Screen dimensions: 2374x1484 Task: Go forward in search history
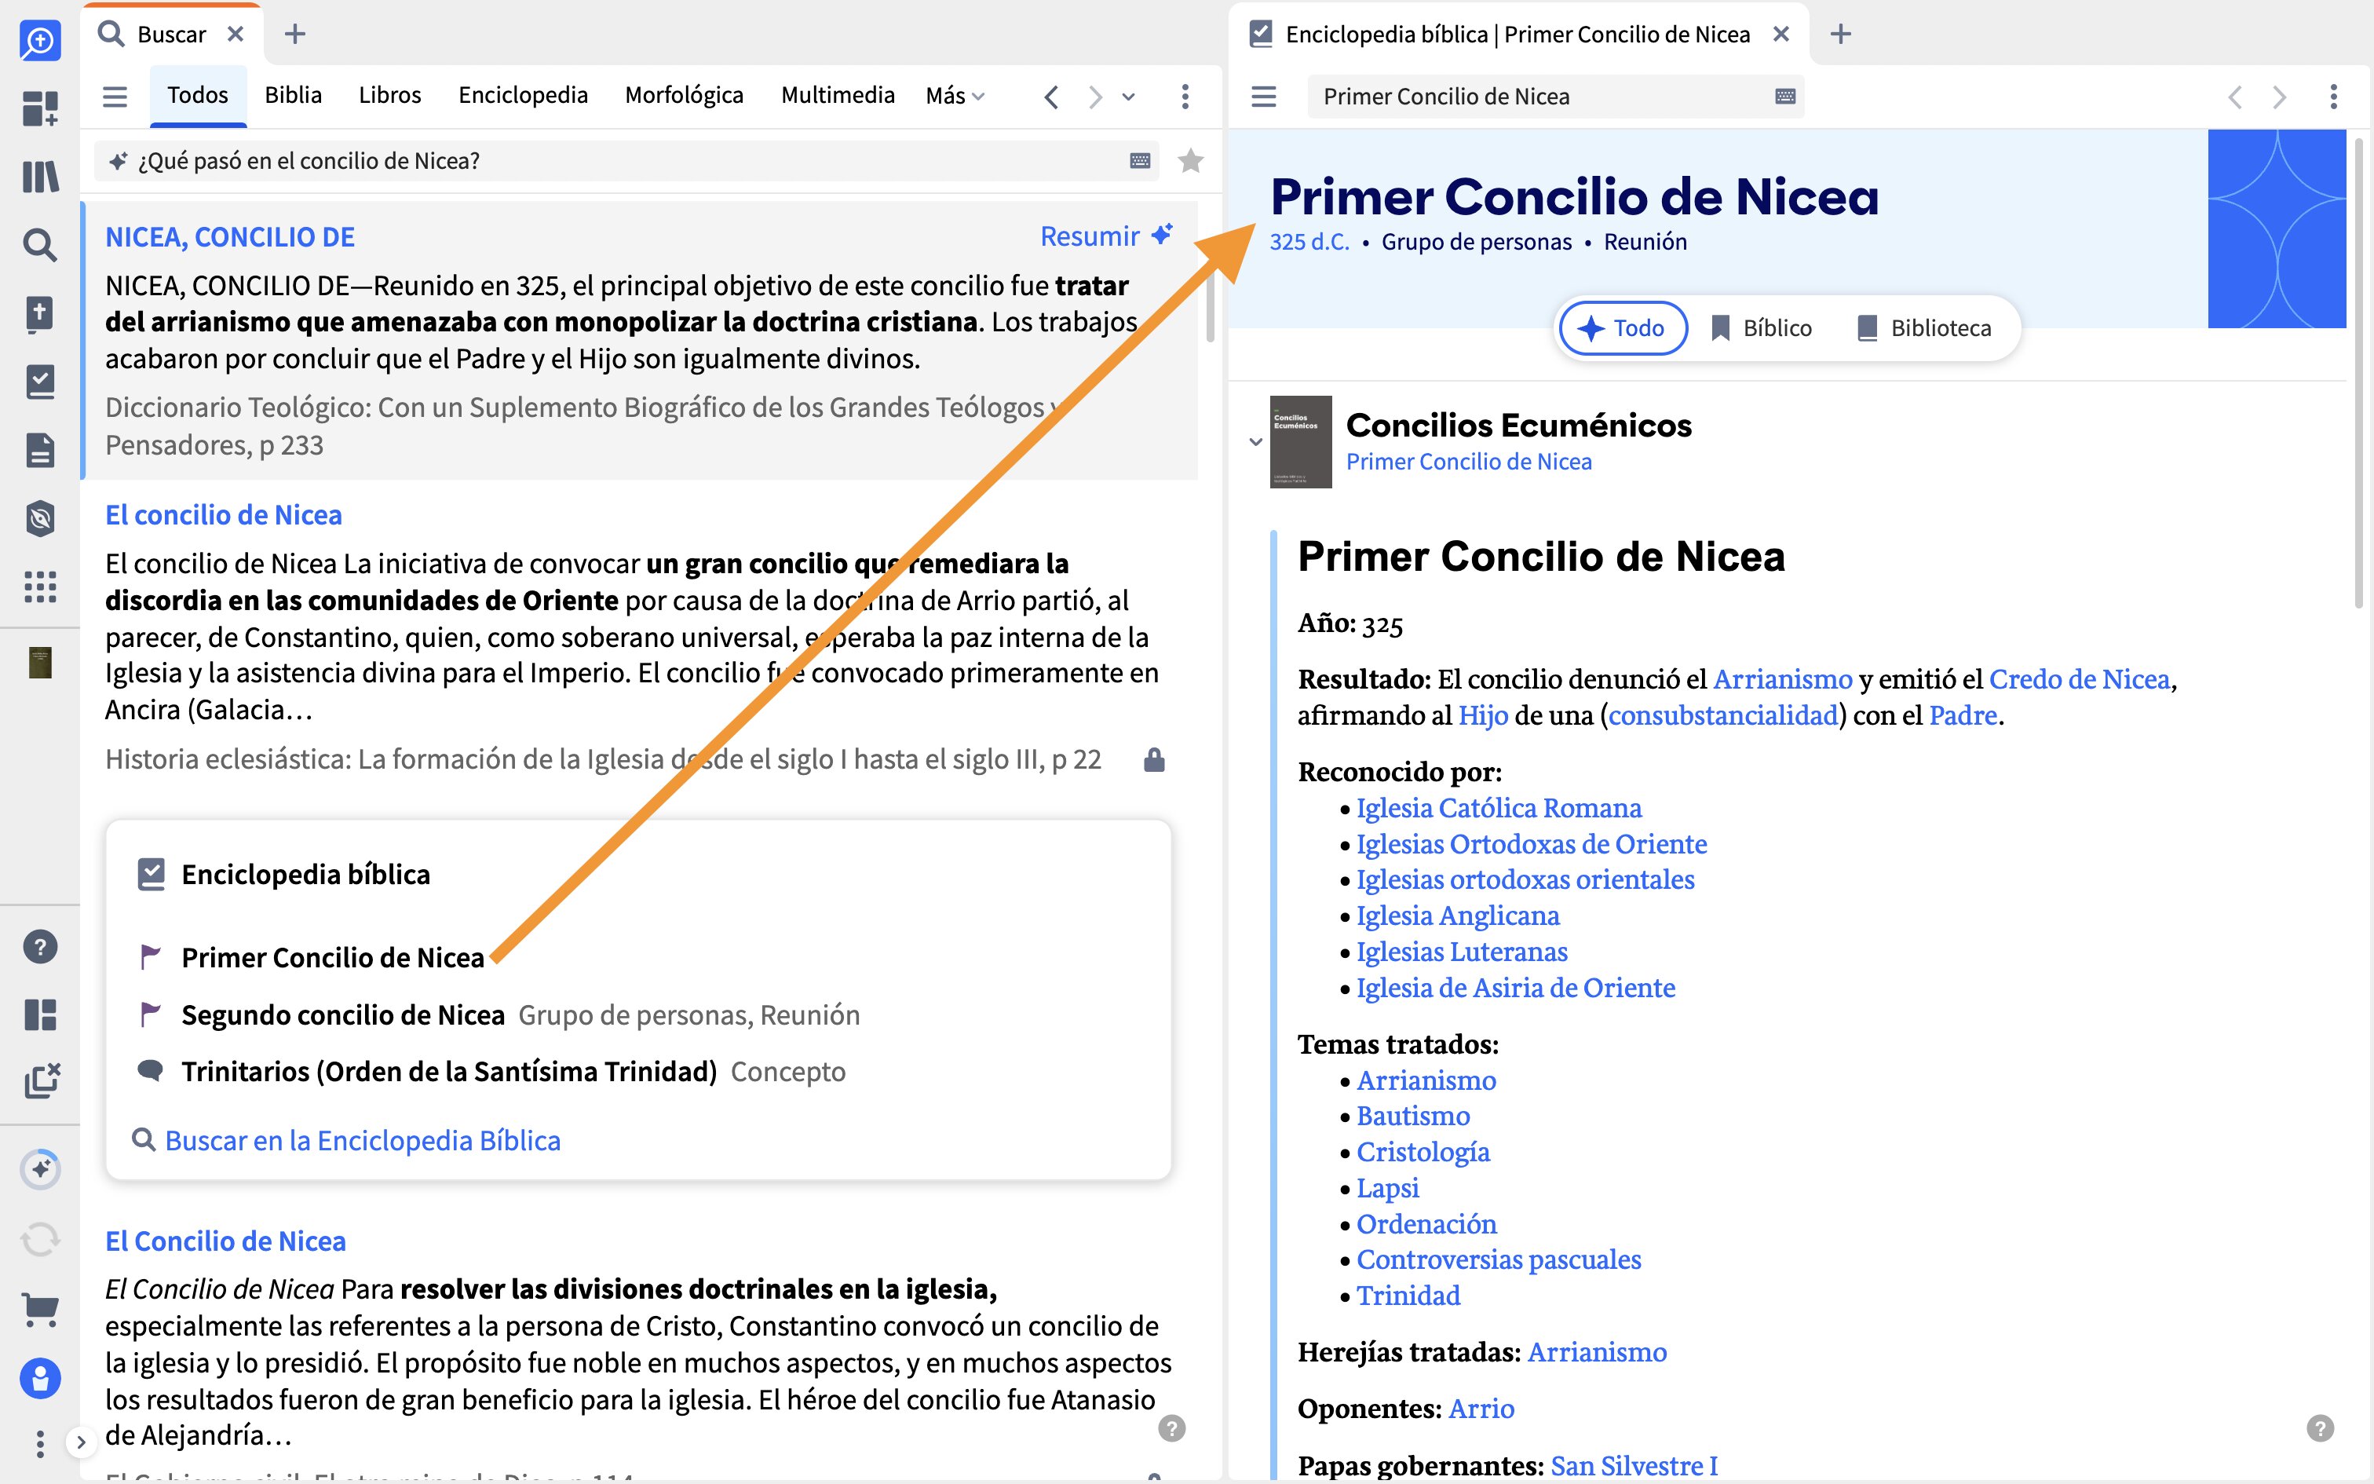tap(1095, 96)
